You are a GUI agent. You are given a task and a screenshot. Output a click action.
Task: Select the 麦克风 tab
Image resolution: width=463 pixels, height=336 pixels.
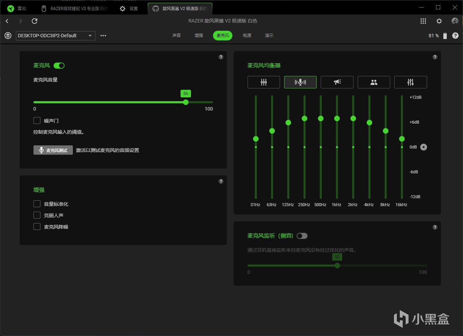223,36
